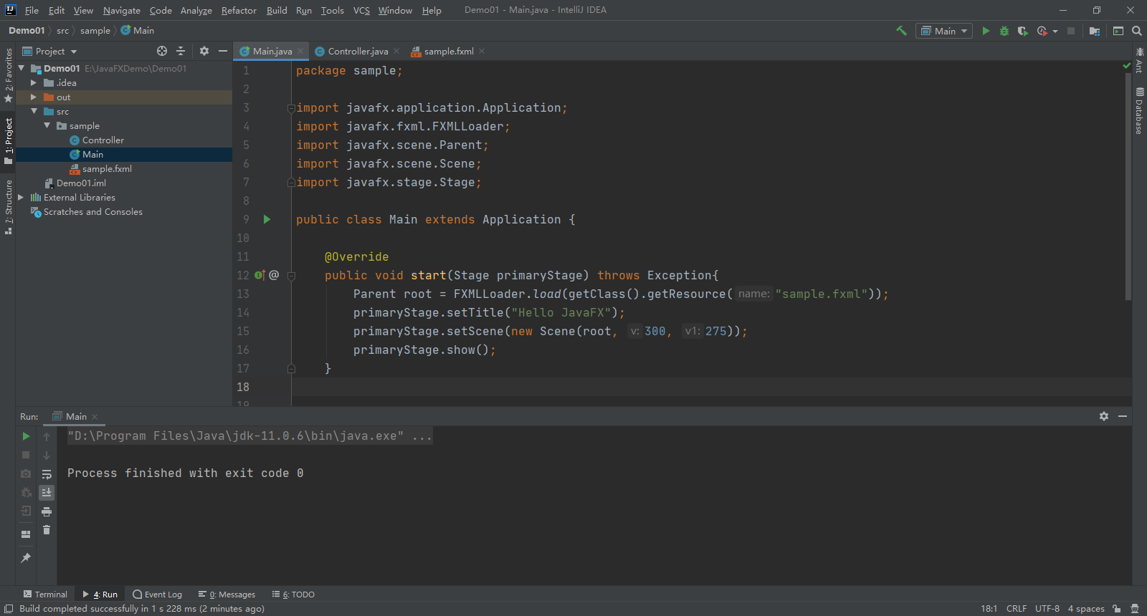Pin the Run tab with pin icon
This screenshot has width=1147, height=616.
[26, 558]
